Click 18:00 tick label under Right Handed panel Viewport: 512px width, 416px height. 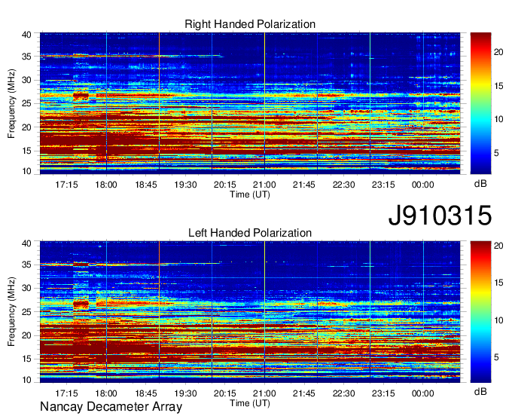[106, 185]
